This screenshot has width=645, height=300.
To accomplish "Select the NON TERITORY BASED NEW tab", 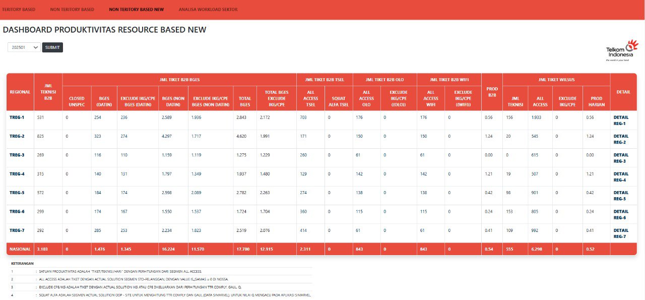I will (136, 10).
